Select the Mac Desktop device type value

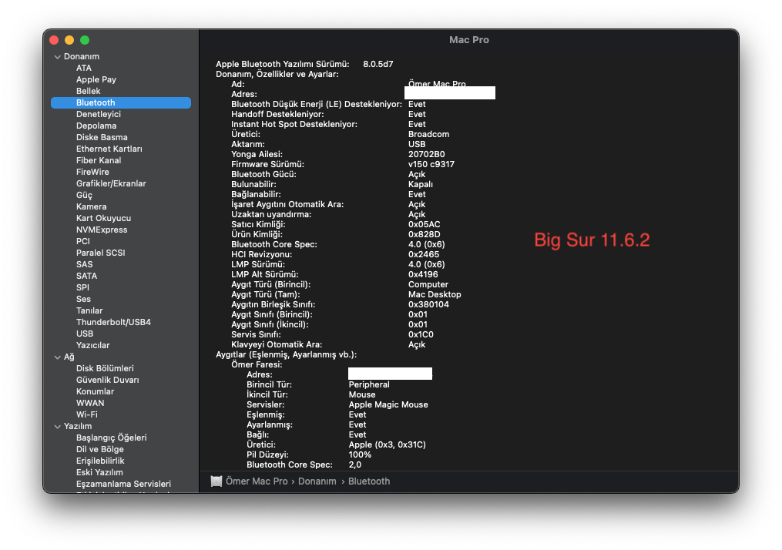coord(435,294)
